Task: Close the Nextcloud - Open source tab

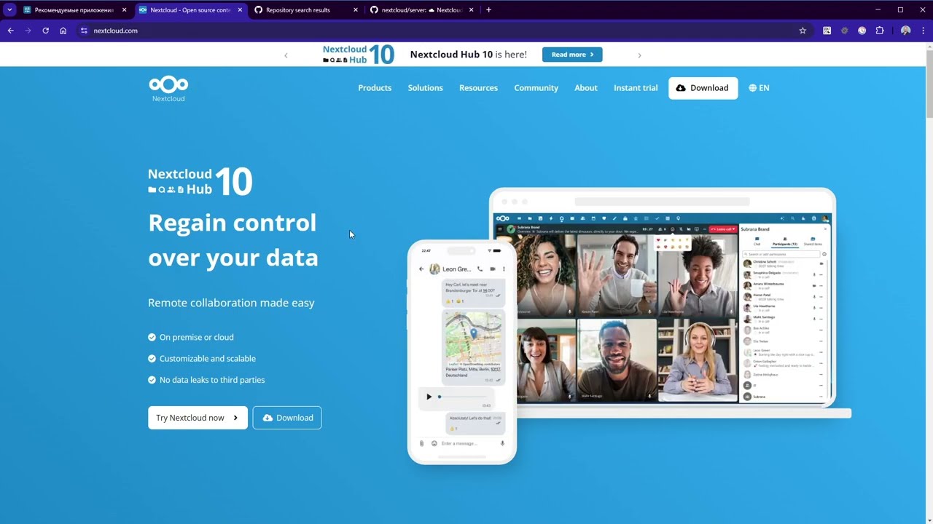Action: tap(240, 10)
